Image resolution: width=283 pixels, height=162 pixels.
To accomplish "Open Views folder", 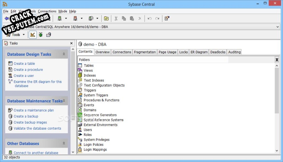I will (x=88, y=70).
